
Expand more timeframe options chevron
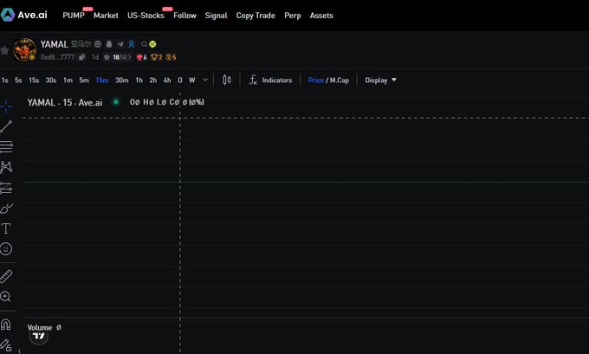click(x=205, y=80)
